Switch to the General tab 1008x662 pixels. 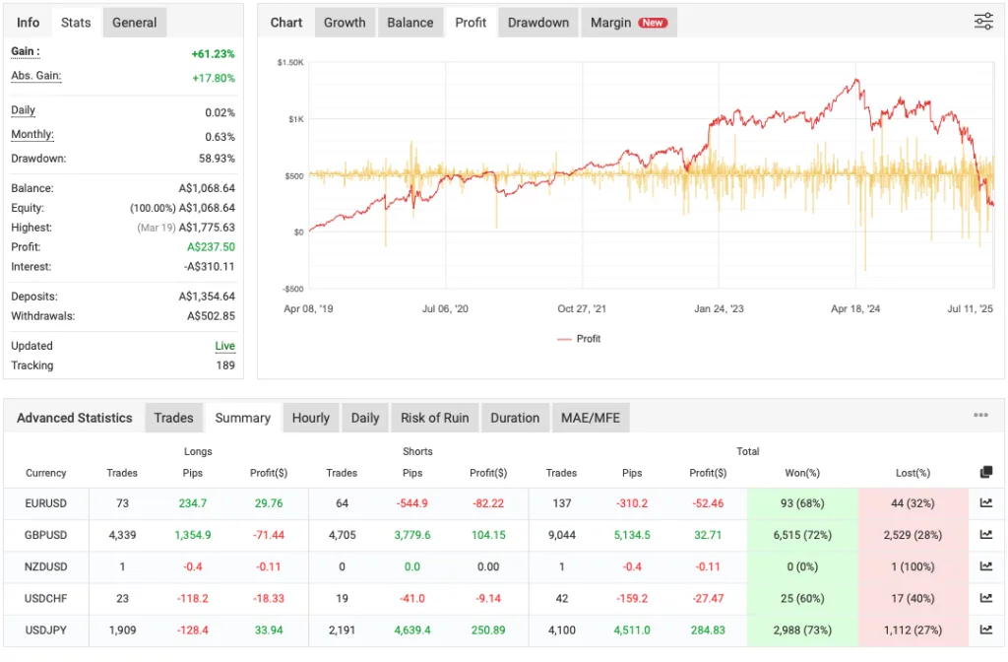134,22
